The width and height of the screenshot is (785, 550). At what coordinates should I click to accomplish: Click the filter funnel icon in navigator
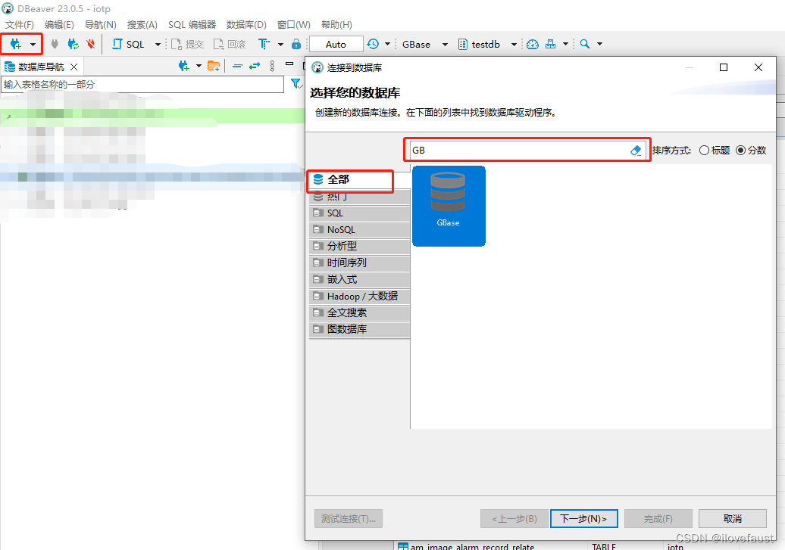(x=296, y=84)
